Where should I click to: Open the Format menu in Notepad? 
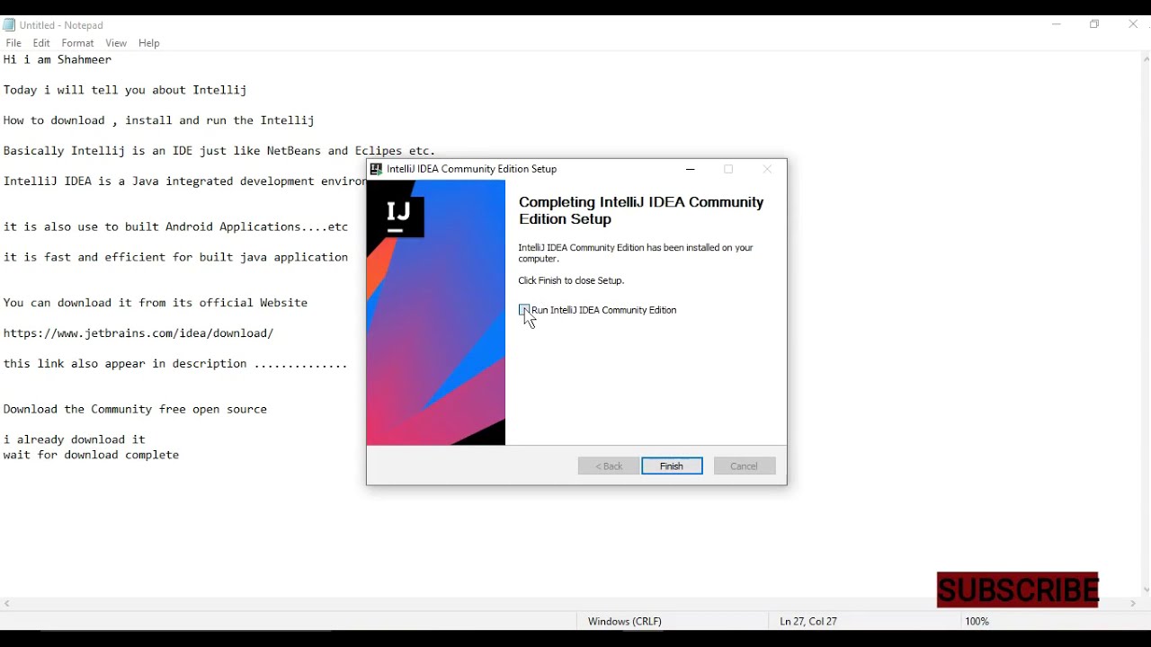pyautogui.click(x=78, y=43)
